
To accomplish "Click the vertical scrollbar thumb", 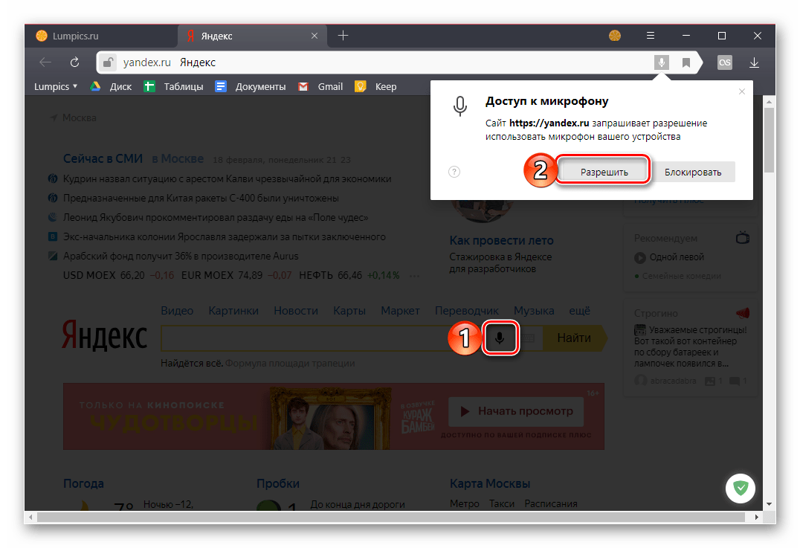I will tap(769, 141).
